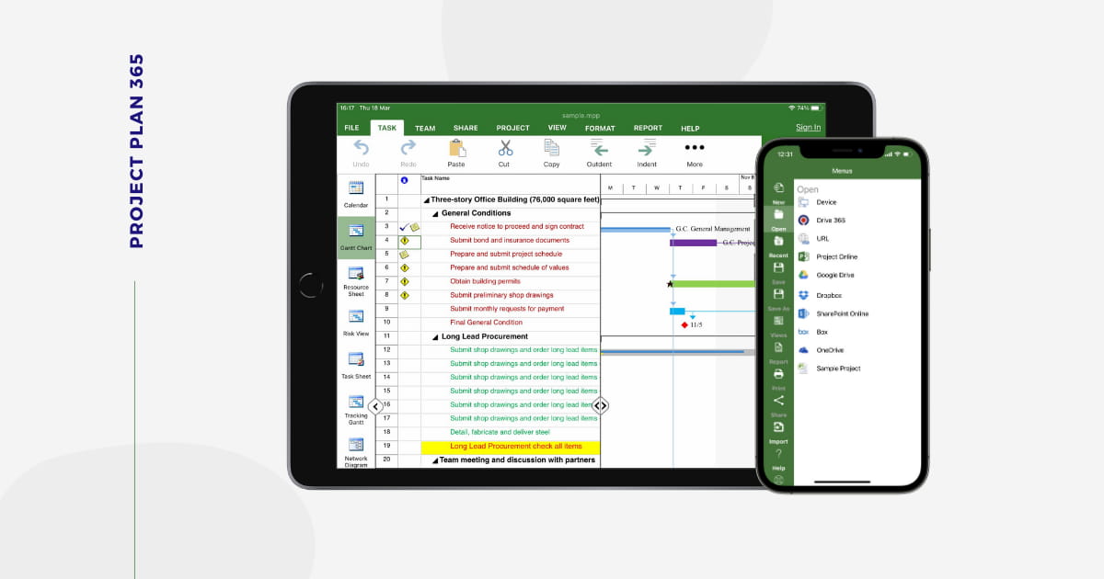Viewport: 1104px width, 579px height.
Task: Open the FILE tab
Action: coord(351,128)
